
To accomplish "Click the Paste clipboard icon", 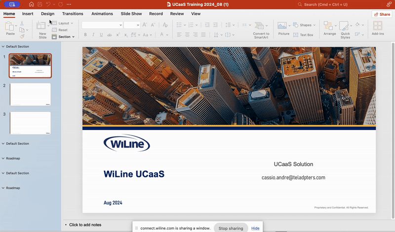I will pos(9,26).
